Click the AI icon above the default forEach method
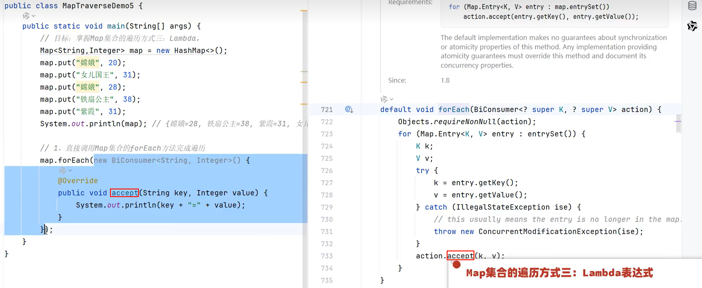The height and width of the screenshot is (288, 702). (x=384, y=99)
